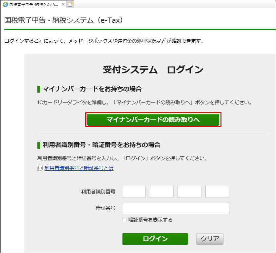
Task: Click the Internet Explorer icon on the tab
Action: click(5, 4)
